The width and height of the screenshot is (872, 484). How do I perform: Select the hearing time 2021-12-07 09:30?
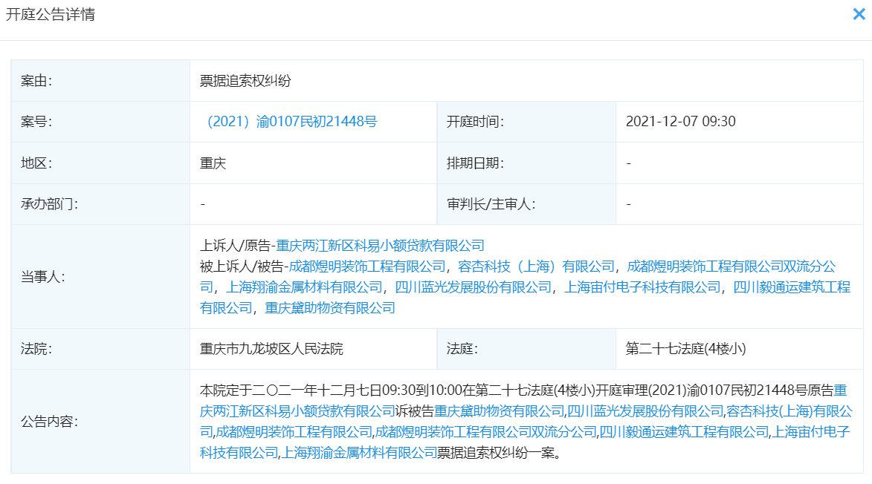coord(681,122)
